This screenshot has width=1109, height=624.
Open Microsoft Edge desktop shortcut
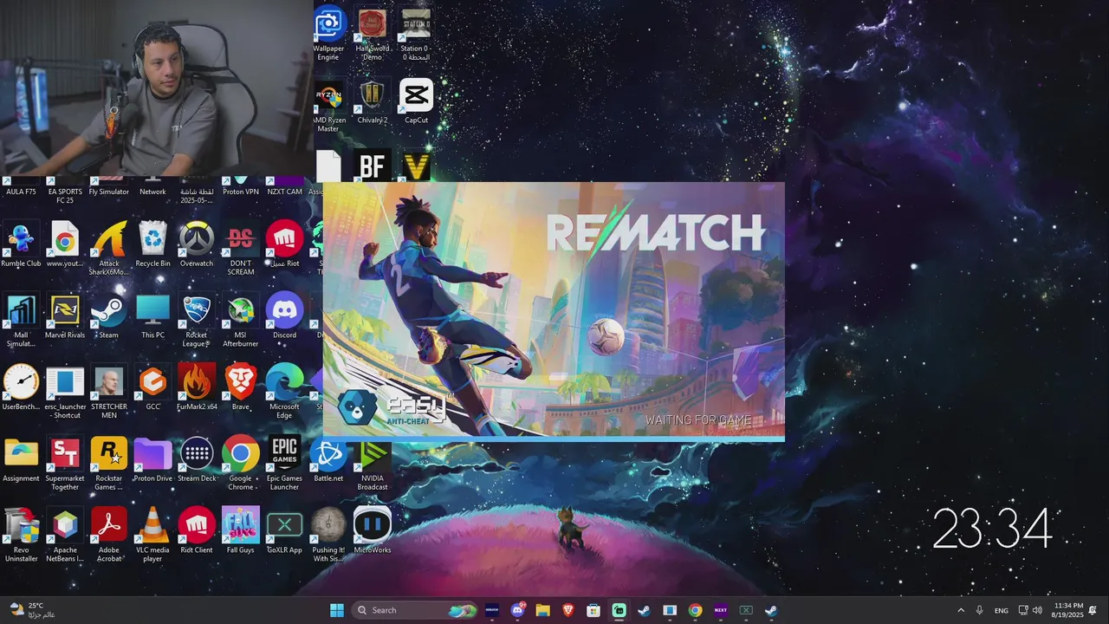tap(284, 393)
